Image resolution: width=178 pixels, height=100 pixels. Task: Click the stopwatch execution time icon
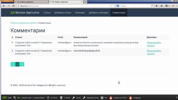tap(48, 98)
